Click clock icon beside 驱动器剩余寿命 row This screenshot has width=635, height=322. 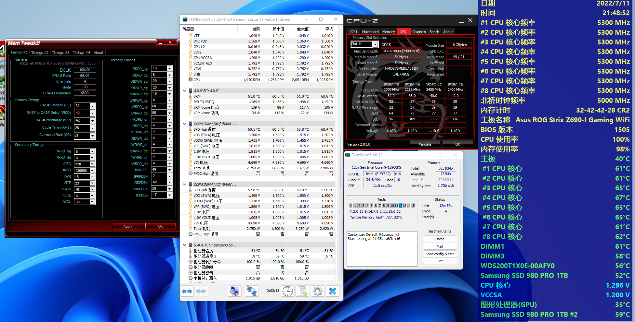191,262
